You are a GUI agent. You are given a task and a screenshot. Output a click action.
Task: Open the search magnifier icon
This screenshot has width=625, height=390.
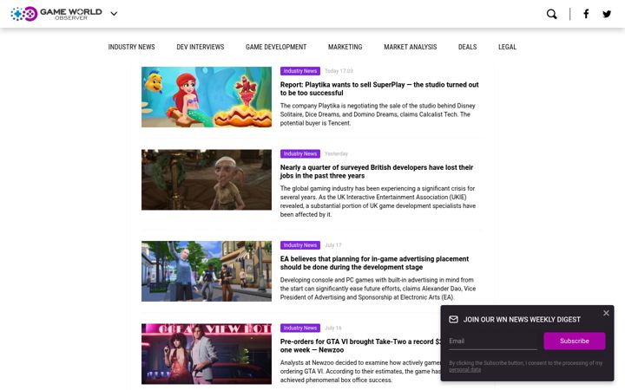tap(552, 14)
